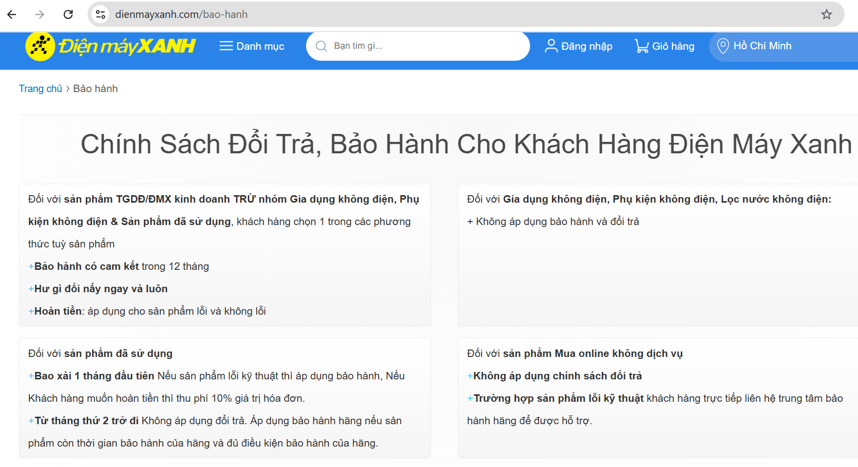The image size is (858, 467).
Task: Select the Hồ Chí Minh location selector
Action: (x=762, y=46)
